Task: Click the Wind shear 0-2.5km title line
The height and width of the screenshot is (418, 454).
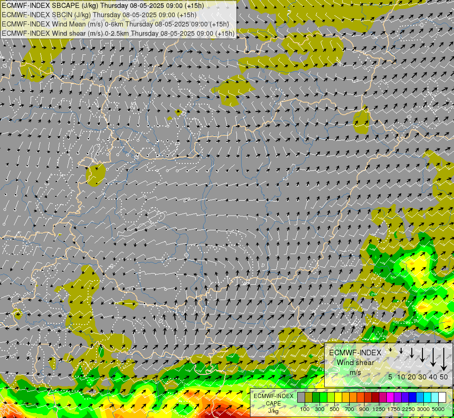Action: click(x=118, y=33)
